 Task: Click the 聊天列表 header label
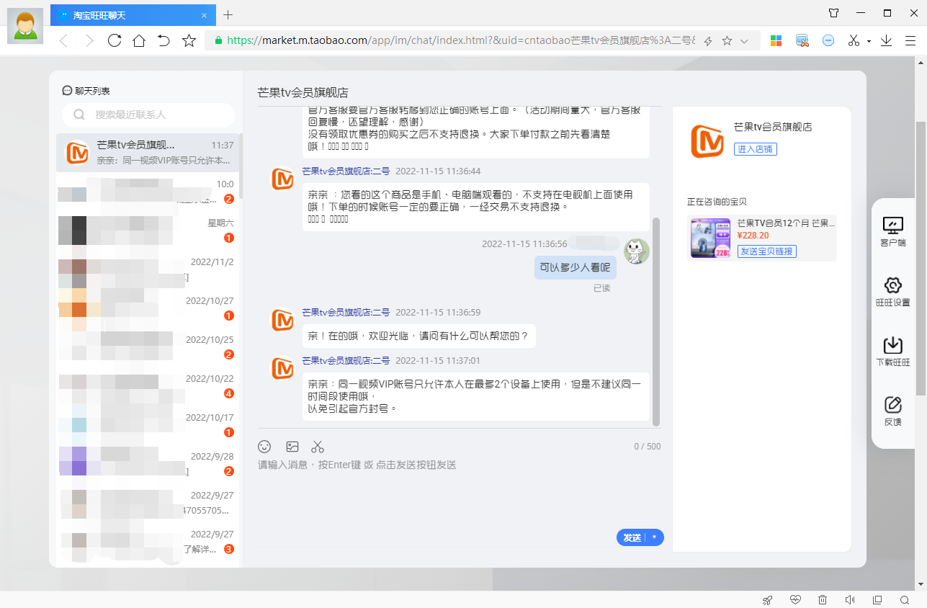(x=92, y=91)
